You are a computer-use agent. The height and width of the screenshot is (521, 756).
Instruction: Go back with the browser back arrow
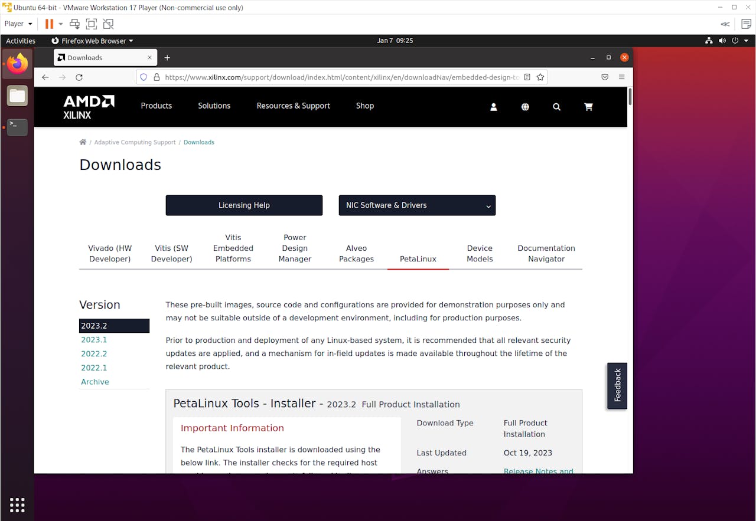click(x=45, y=77)
